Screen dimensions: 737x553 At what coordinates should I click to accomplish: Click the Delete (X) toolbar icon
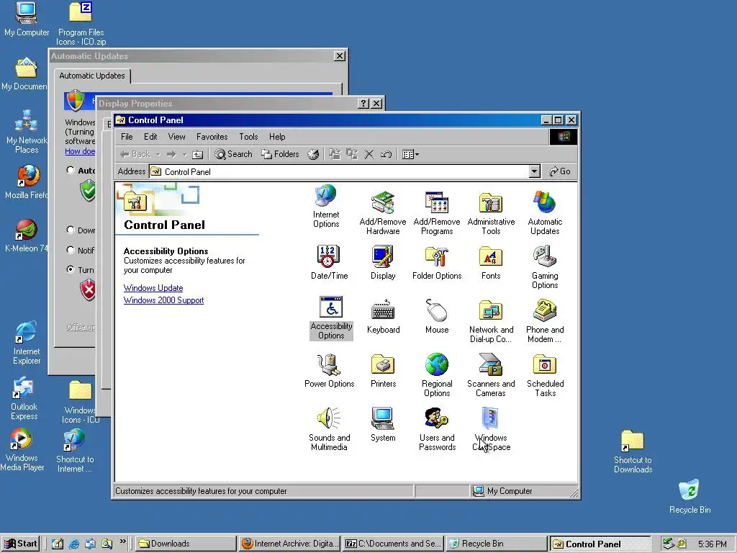click(369, 154)
